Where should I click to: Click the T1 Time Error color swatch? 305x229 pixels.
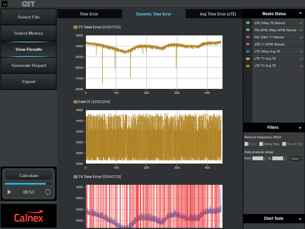point(75,27)
